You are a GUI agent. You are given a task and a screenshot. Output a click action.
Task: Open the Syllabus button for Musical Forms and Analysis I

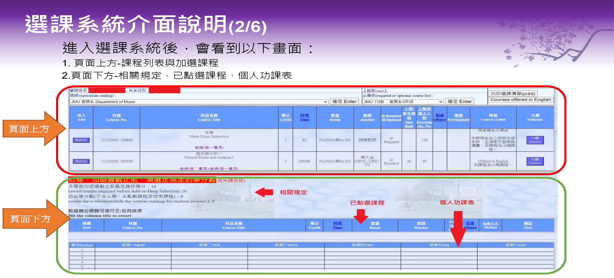click(535, 161)
